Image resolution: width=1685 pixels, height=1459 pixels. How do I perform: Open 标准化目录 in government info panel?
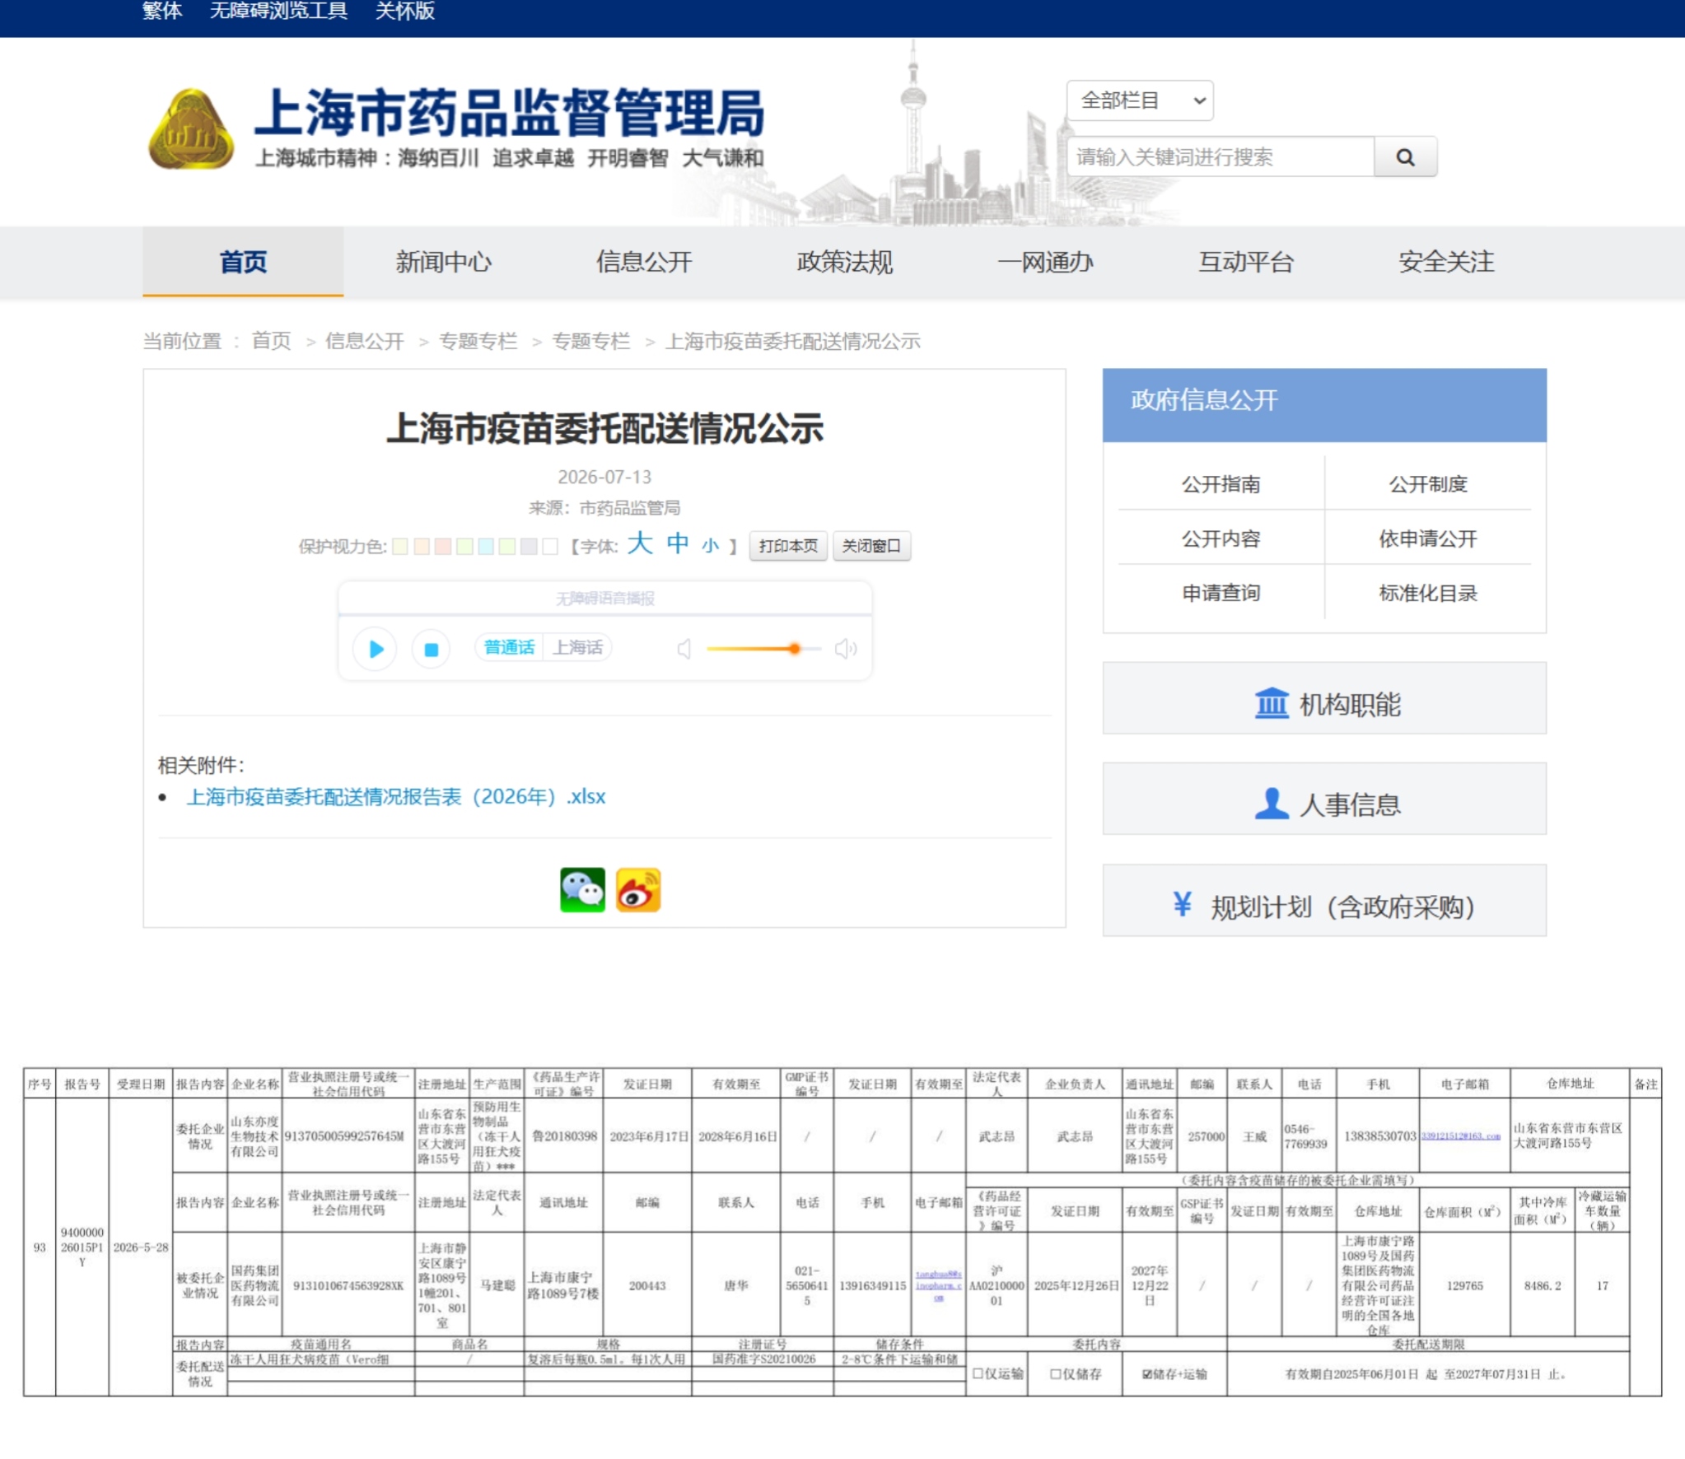[x=1428, y=593]
